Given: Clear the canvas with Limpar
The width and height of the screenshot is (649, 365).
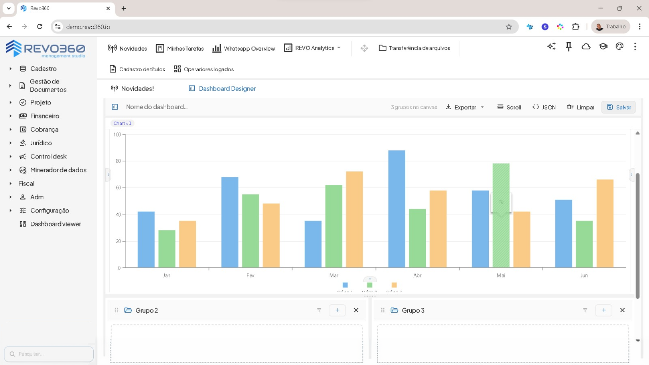Looking at the screenshot, I should (580, 107).
